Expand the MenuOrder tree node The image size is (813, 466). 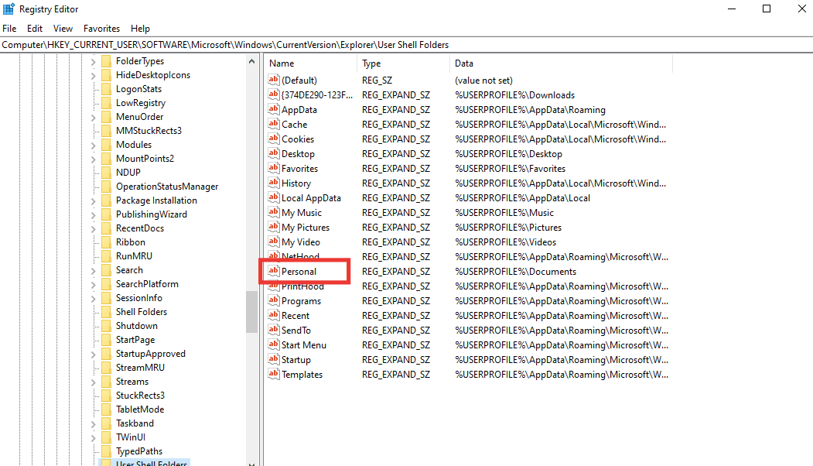tap(94, 118)
